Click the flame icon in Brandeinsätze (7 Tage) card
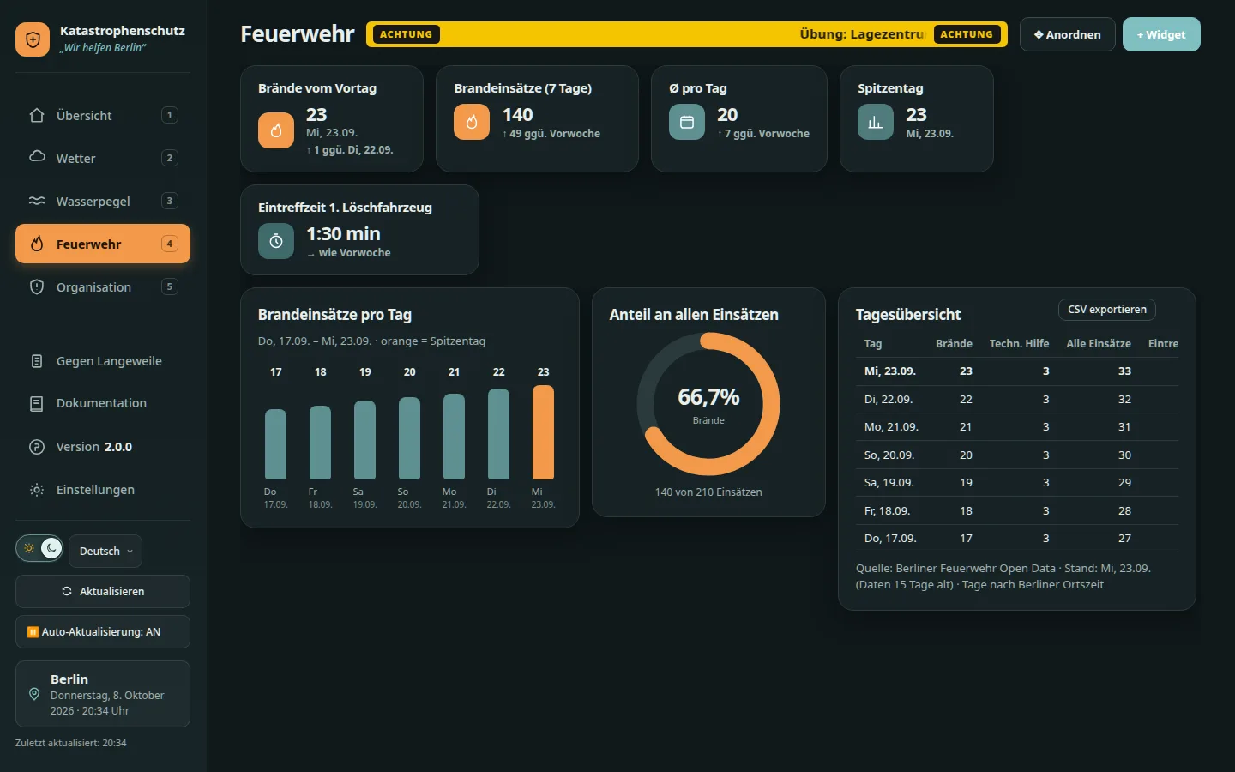This screenshot has width=1235, height=772. 472,122
